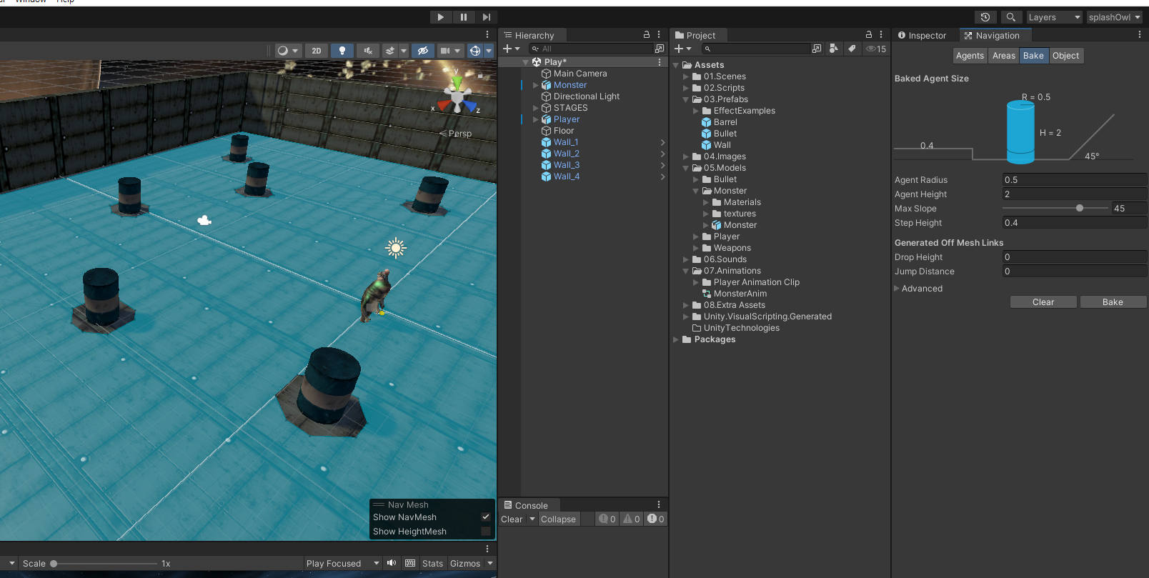Select Directional Light in Hierarchy

coord(586,96)
